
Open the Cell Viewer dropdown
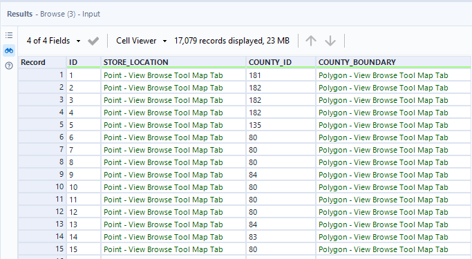[141, 41]
